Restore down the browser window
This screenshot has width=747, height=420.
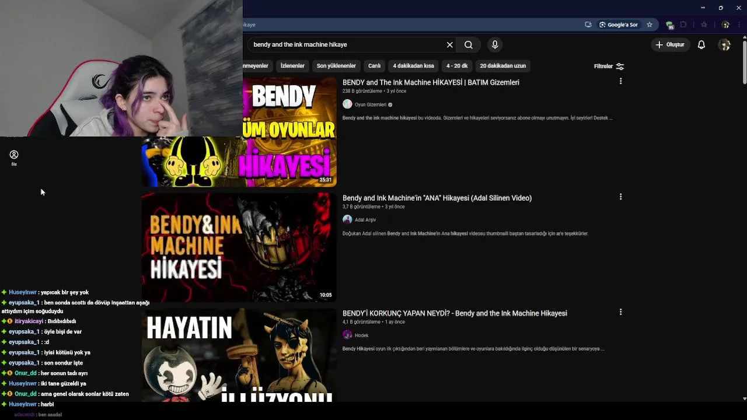point(721,8)
